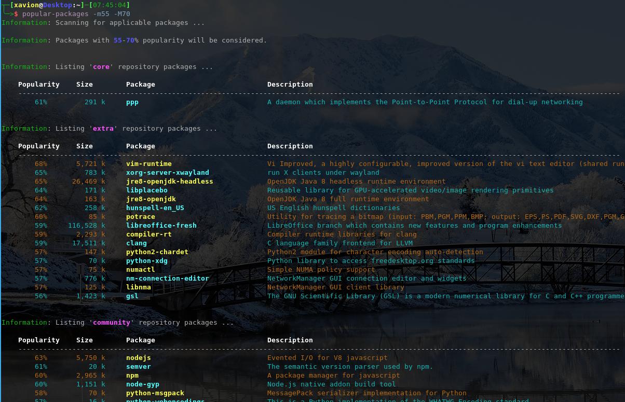Viewport: 625px width, 402px height.
Task: Select the quoted repository name "extra"
Action: click(103, 129)
